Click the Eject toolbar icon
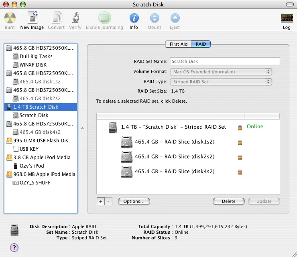The width and height of the screenshot is (297, 257). coord(175,18)
